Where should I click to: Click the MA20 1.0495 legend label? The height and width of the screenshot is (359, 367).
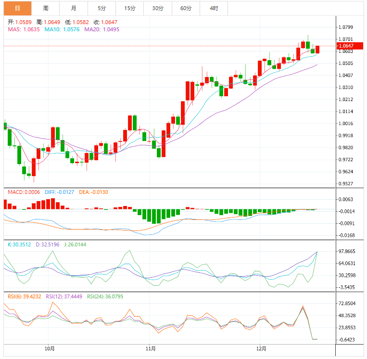click(101, 29)
